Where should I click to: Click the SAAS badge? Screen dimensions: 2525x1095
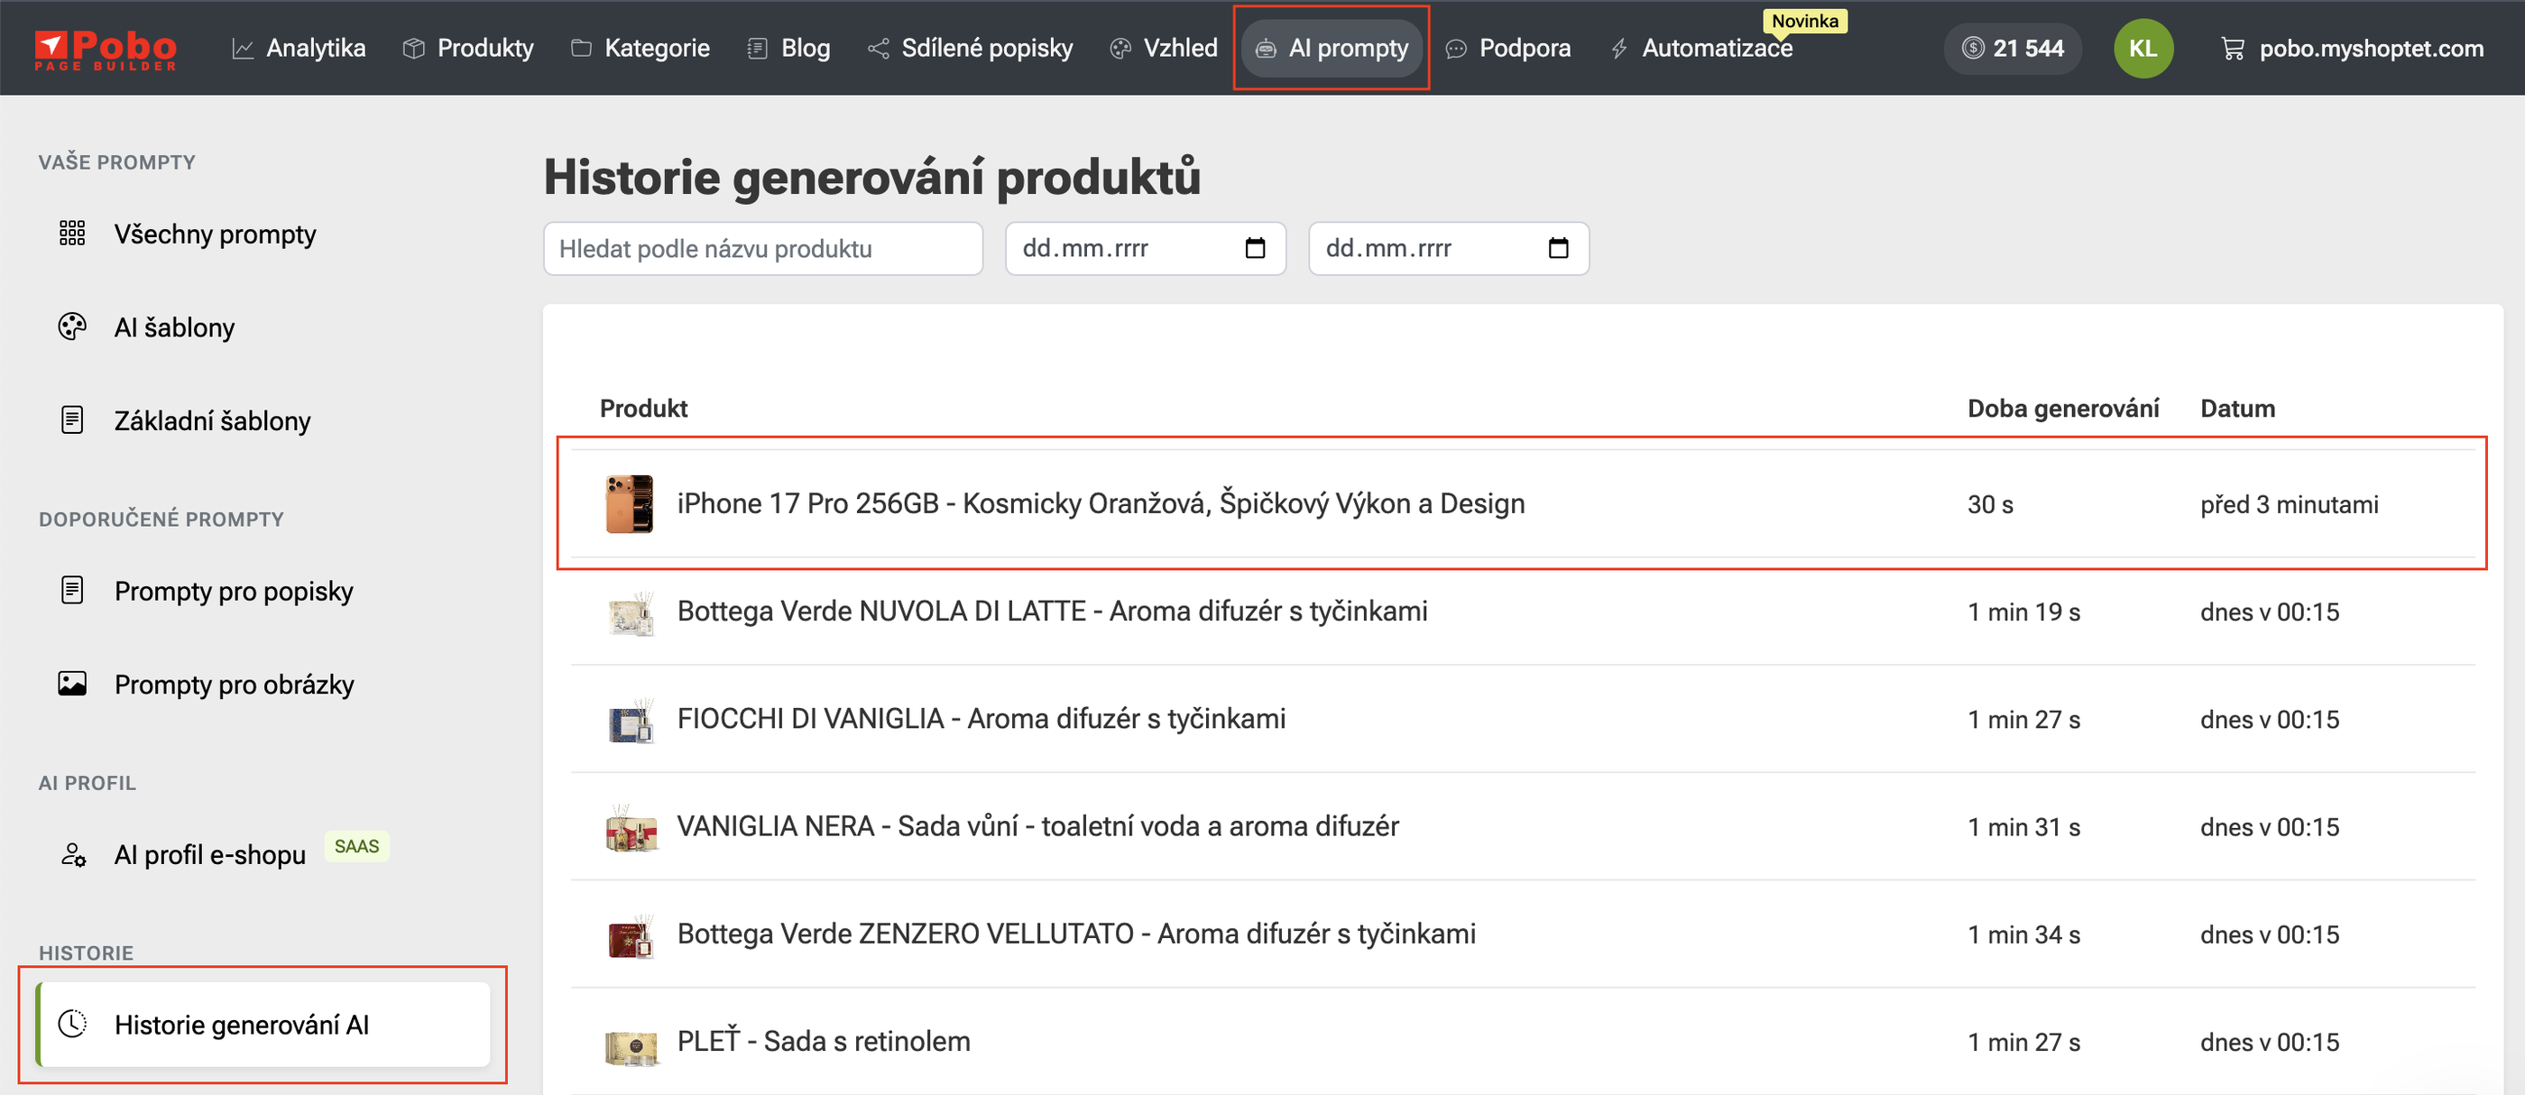point(357,846)
